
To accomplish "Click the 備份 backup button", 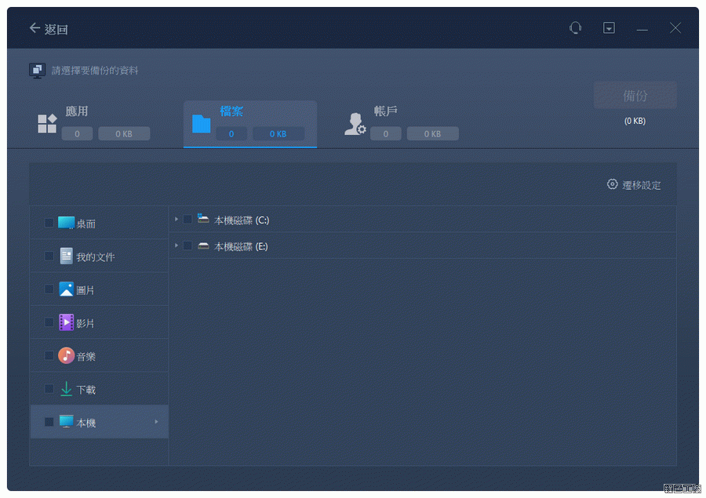I will [635, 96].
